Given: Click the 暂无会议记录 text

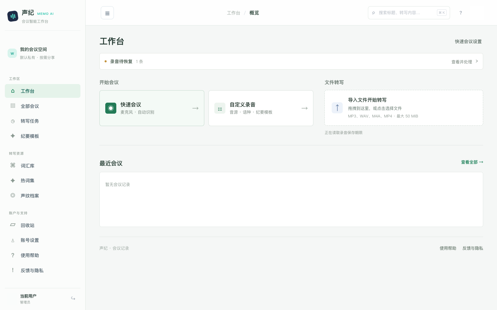Looking at the screenshot, I should tap(118, 185).
